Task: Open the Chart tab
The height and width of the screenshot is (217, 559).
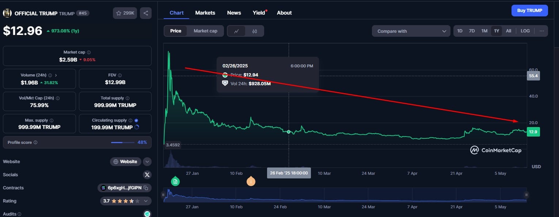Action: [176, 13]
